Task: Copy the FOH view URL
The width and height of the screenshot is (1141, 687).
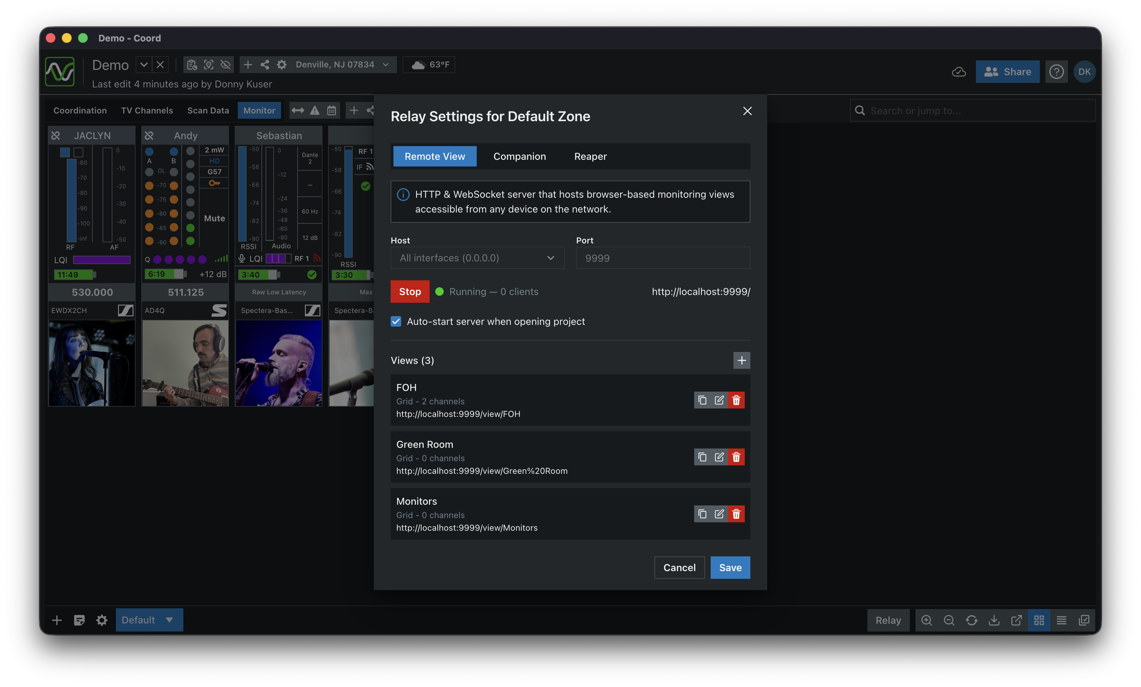Action: point(702,400)
